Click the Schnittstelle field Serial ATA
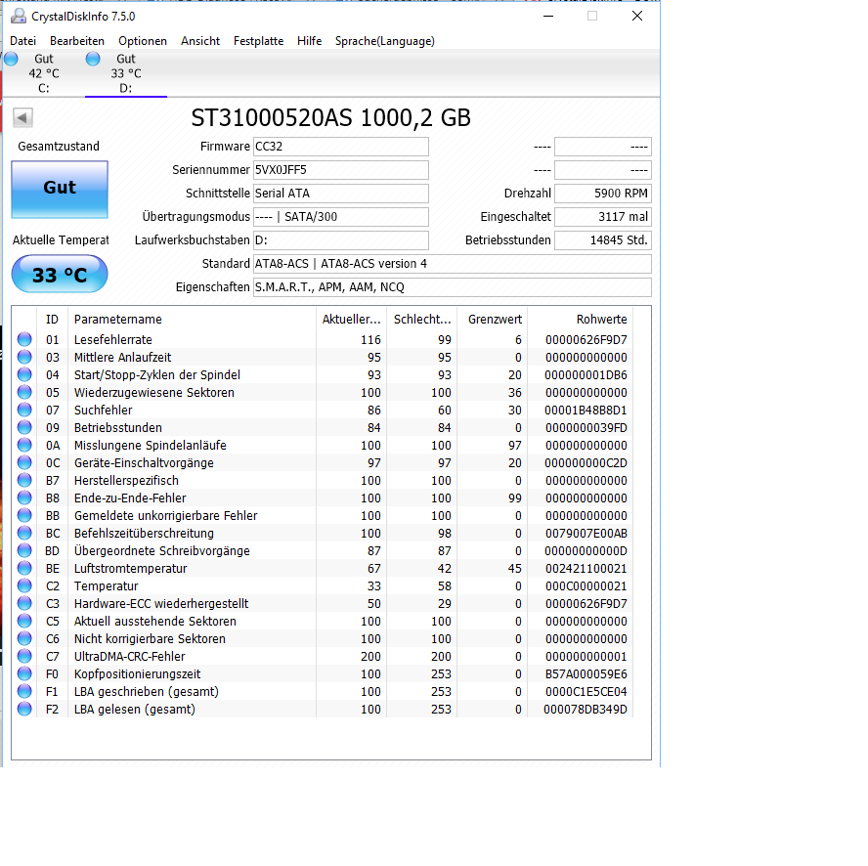This screenshot has height=866, width=868. [x=341, y=194]
